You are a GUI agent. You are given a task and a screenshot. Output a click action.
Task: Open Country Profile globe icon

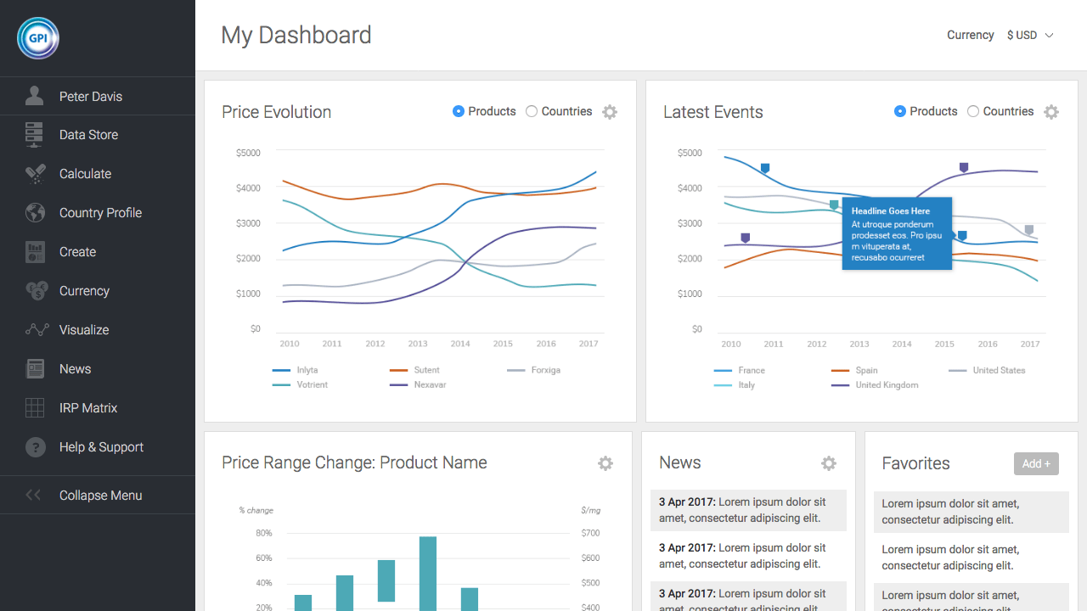click(35, 213)
